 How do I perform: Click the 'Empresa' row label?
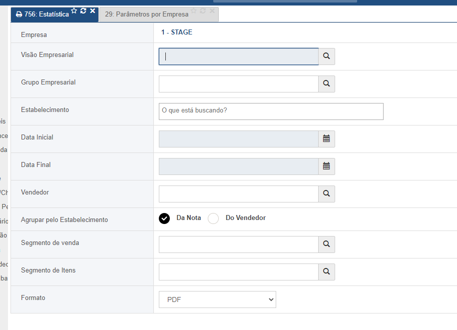coord(34,34)
